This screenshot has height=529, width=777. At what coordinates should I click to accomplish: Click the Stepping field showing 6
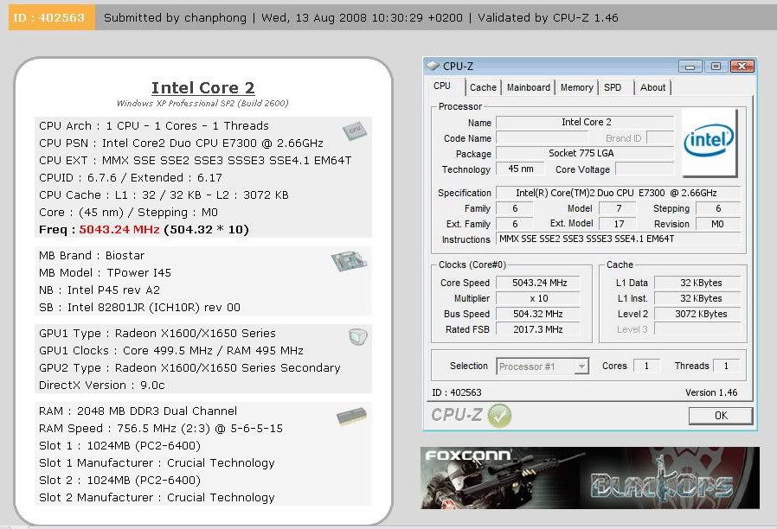pyautogui.click(x=718, y=208)
